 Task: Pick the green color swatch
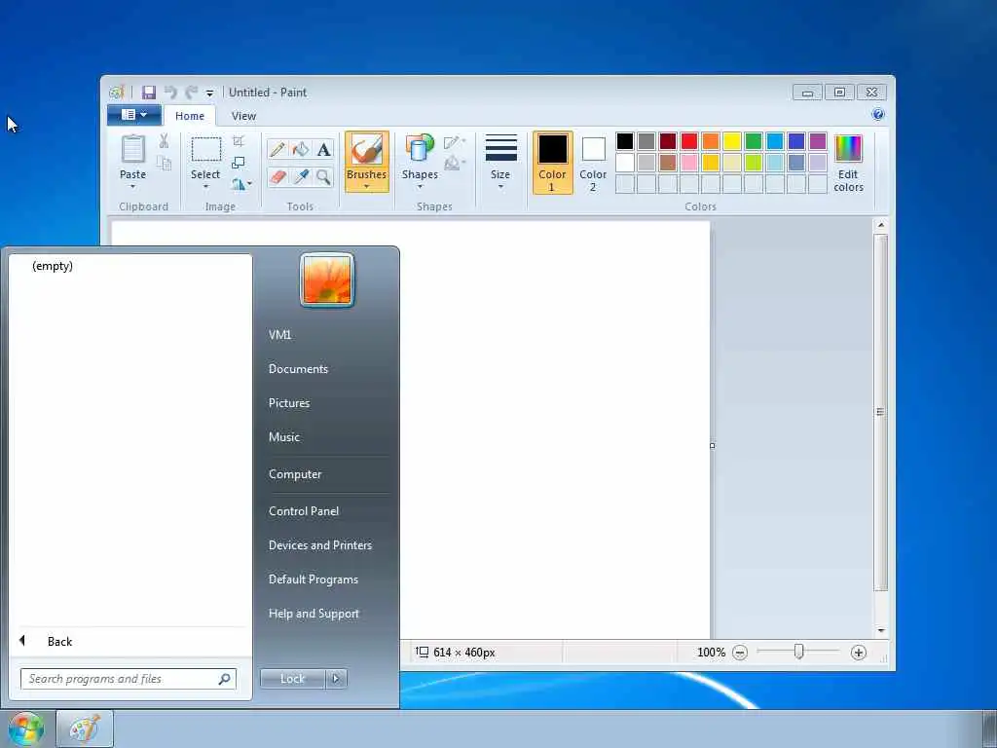point(754,141)
